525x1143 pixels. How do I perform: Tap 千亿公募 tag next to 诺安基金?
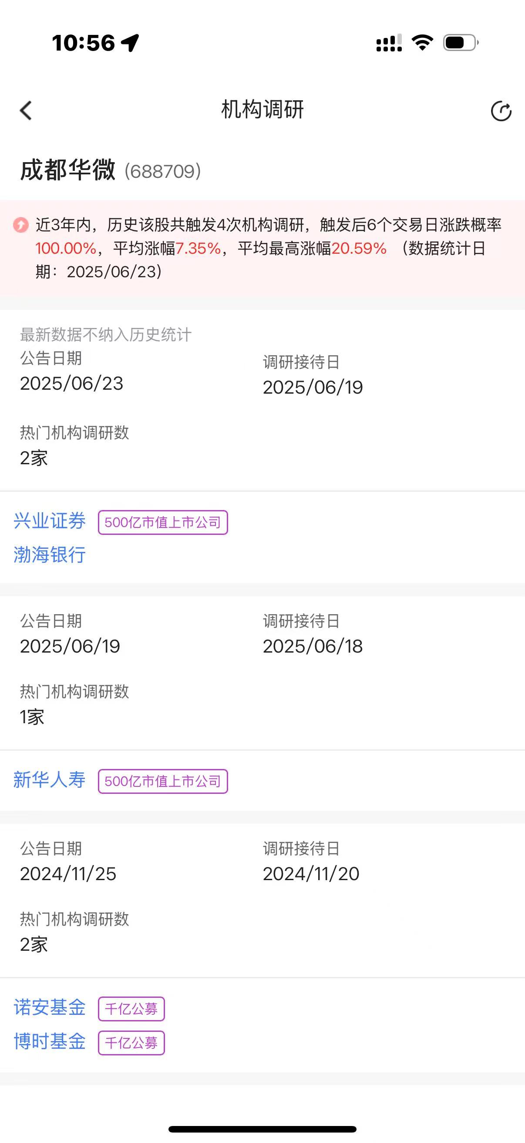(x=131, y=1009)
